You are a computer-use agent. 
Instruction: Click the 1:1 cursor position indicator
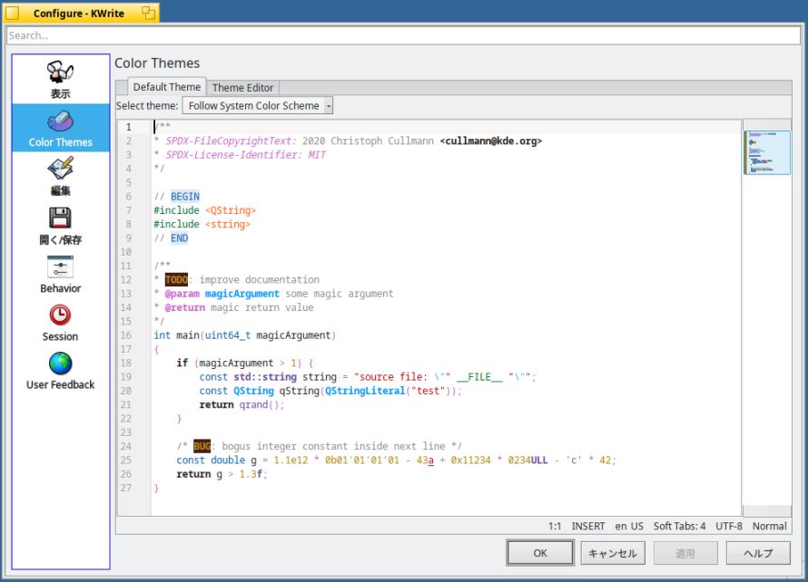pos(555,526)
